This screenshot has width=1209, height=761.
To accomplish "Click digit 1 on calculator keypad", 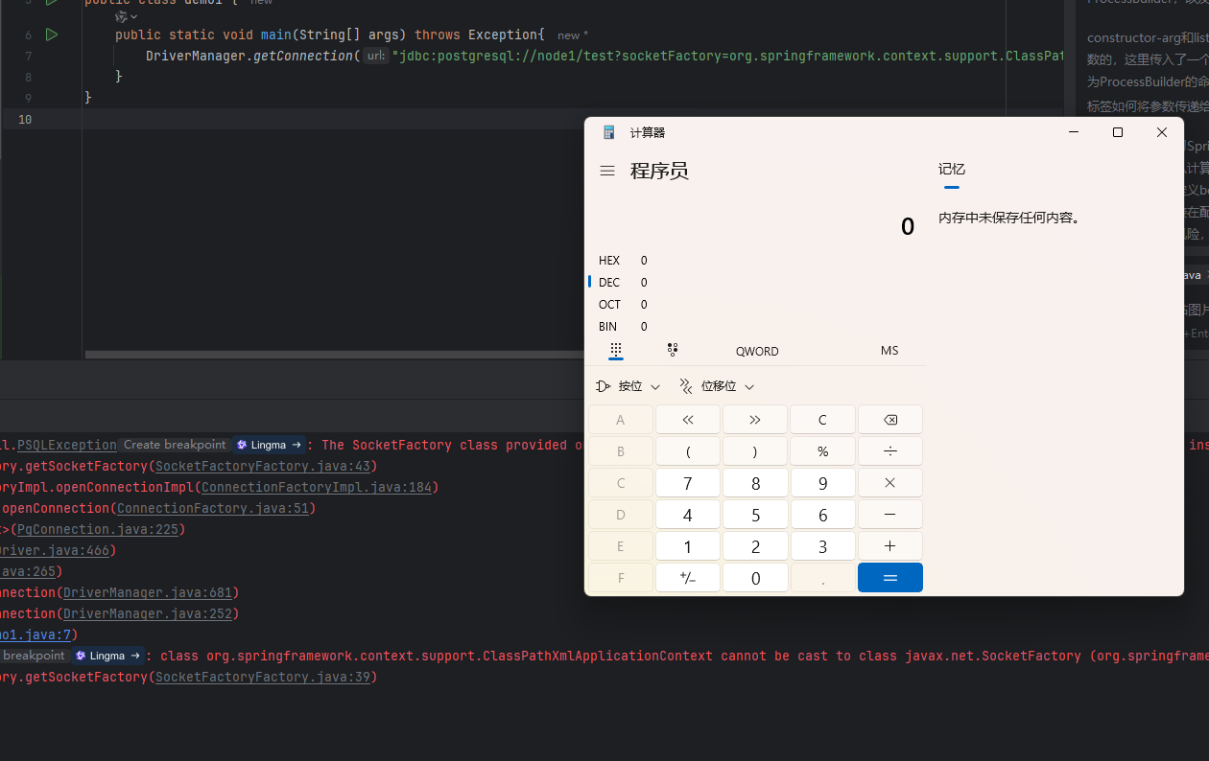I will point(688,546).
